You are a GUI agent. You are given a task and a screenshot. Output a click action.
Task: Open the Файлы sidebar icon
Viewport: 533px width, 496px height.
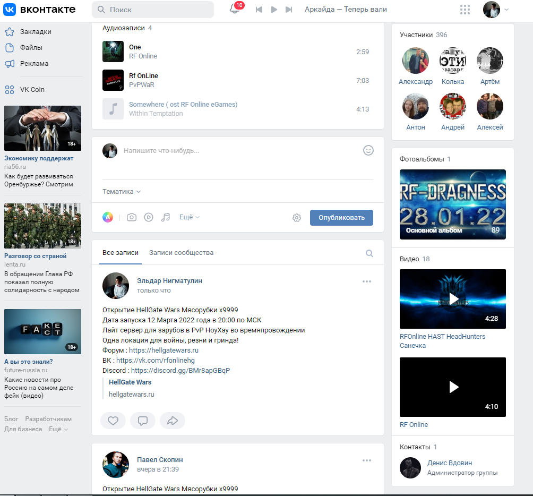pyautogui.click(x=10, y=48)
